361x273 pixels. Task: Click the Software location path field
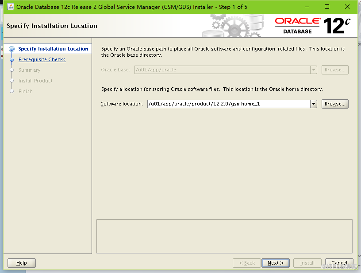[x=229, y=104]
